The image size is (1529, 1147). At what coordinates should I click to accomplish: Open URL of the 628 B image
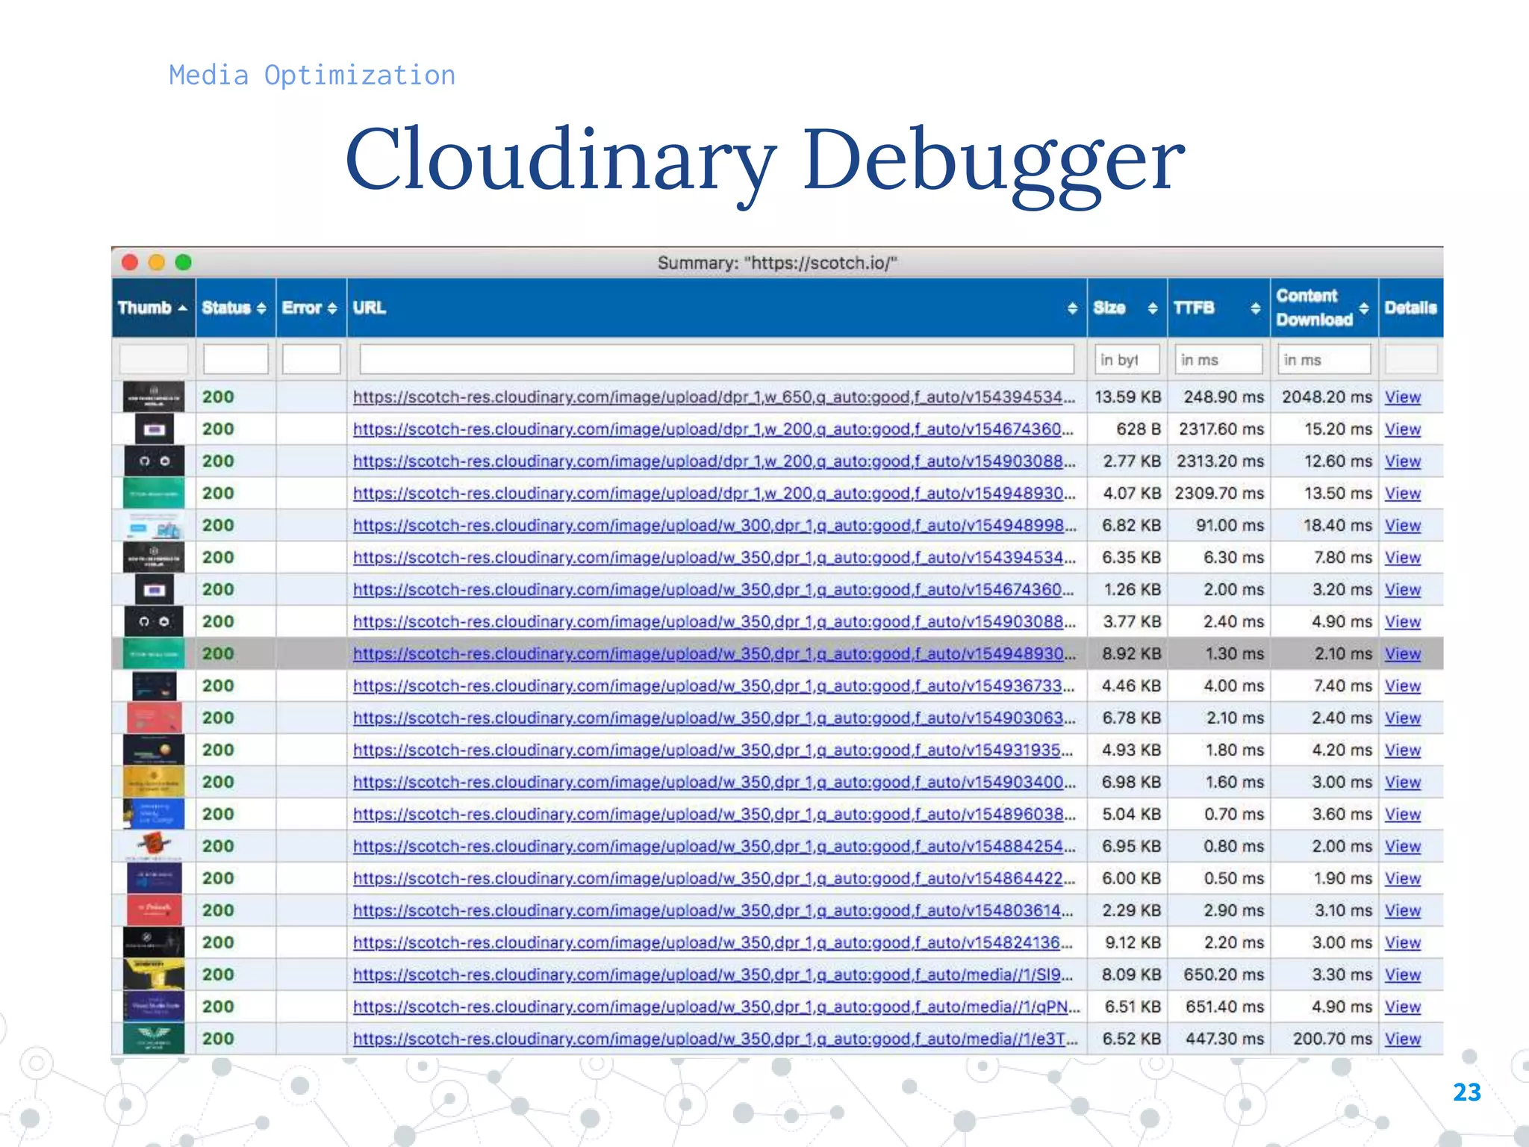[713, 429]
